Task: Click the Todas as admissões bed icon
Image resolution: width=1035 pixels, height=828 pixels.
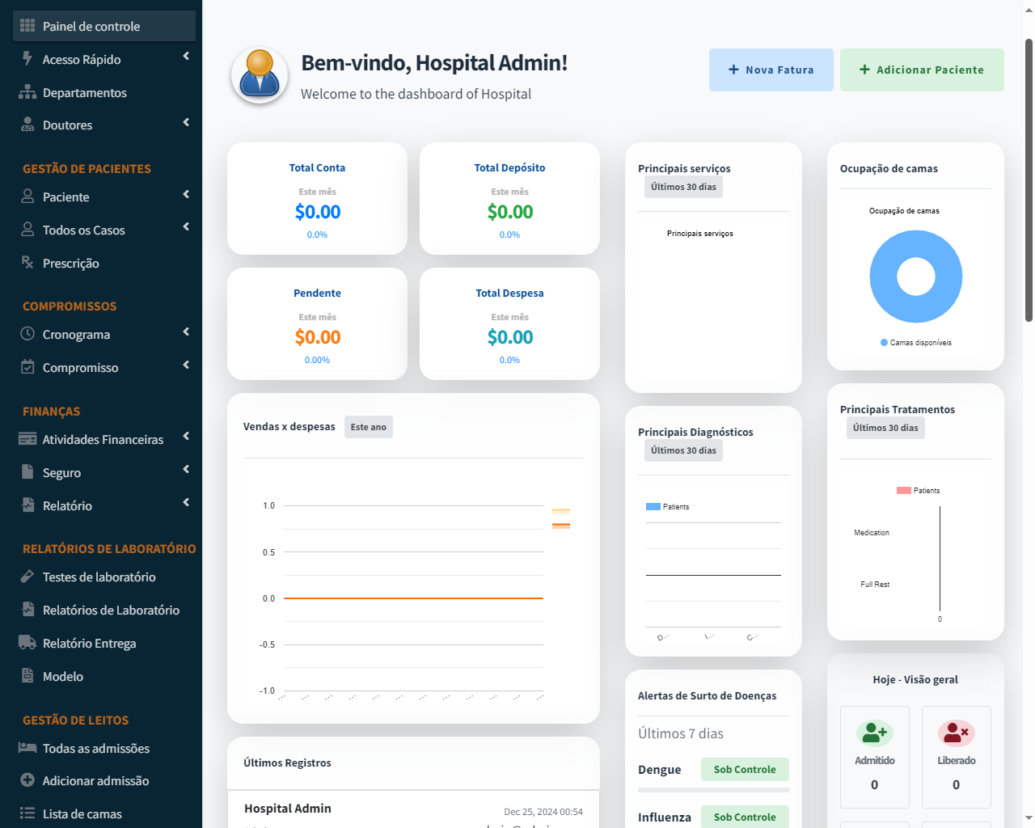Action: click(x=27, y=748)
